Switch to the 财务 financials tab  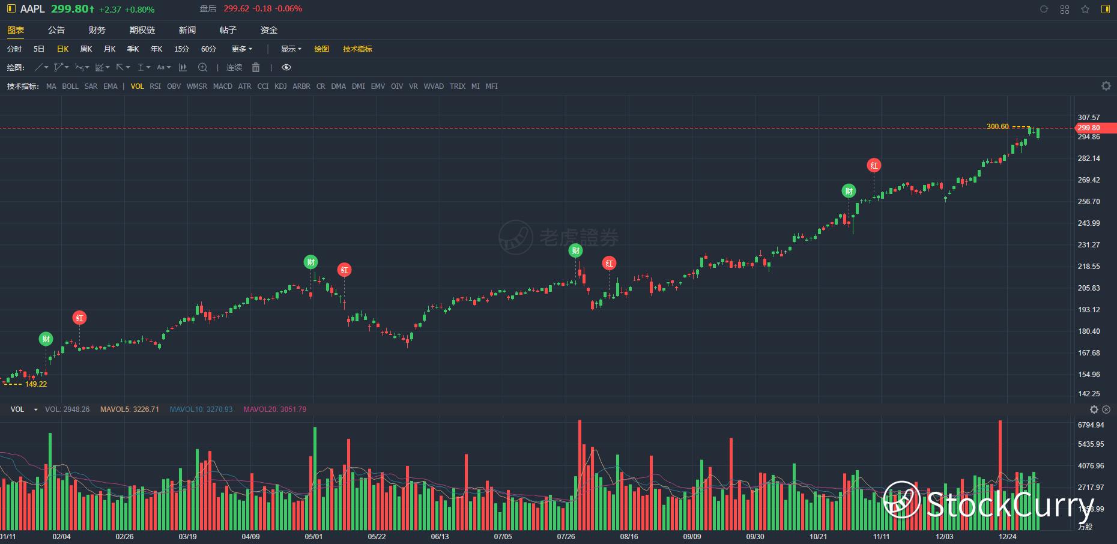(97, 30)
